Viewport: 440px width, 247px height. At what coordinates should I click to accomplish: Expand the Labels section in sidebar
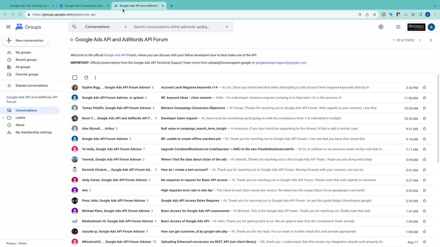(x=3, y=118)
